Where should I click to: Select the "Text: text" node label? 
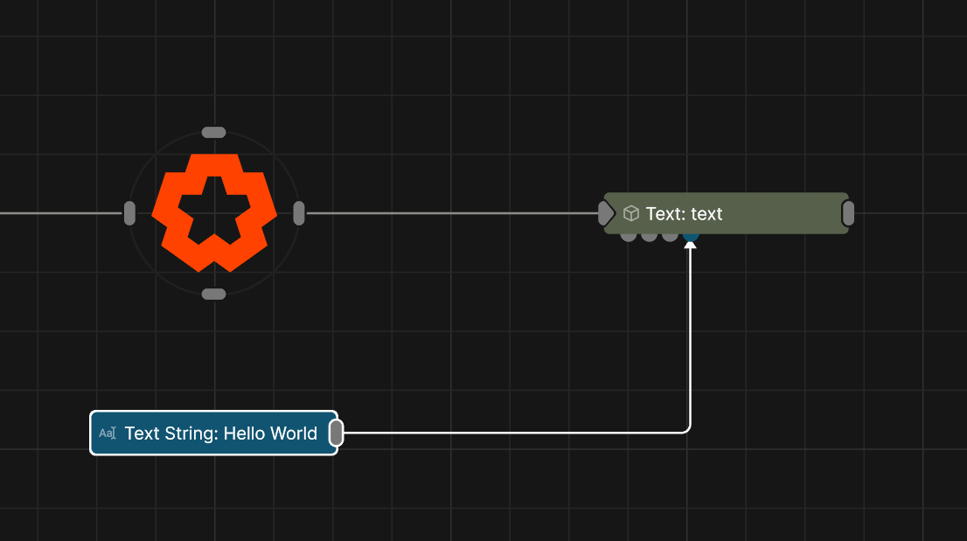point(684,213)
